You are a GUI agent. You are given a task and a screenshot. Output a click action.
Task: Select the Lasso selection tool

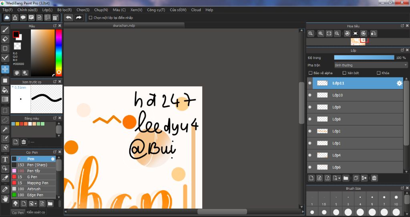pyautogui.click(x=5, y=120)
